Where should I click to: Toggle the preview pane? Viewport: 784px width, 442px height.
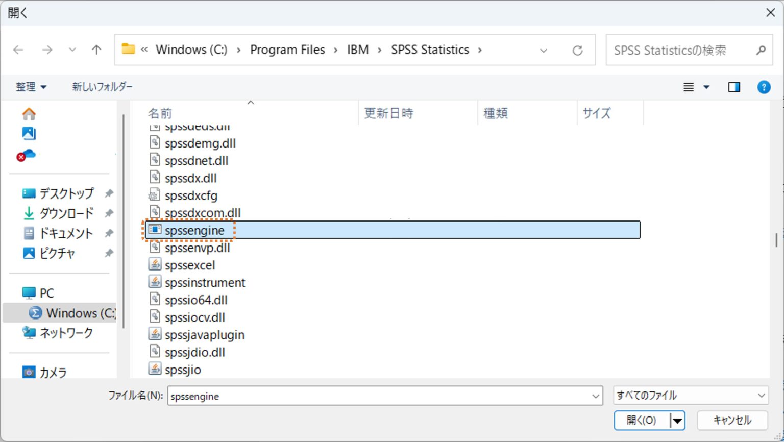(x=734, y=87)
